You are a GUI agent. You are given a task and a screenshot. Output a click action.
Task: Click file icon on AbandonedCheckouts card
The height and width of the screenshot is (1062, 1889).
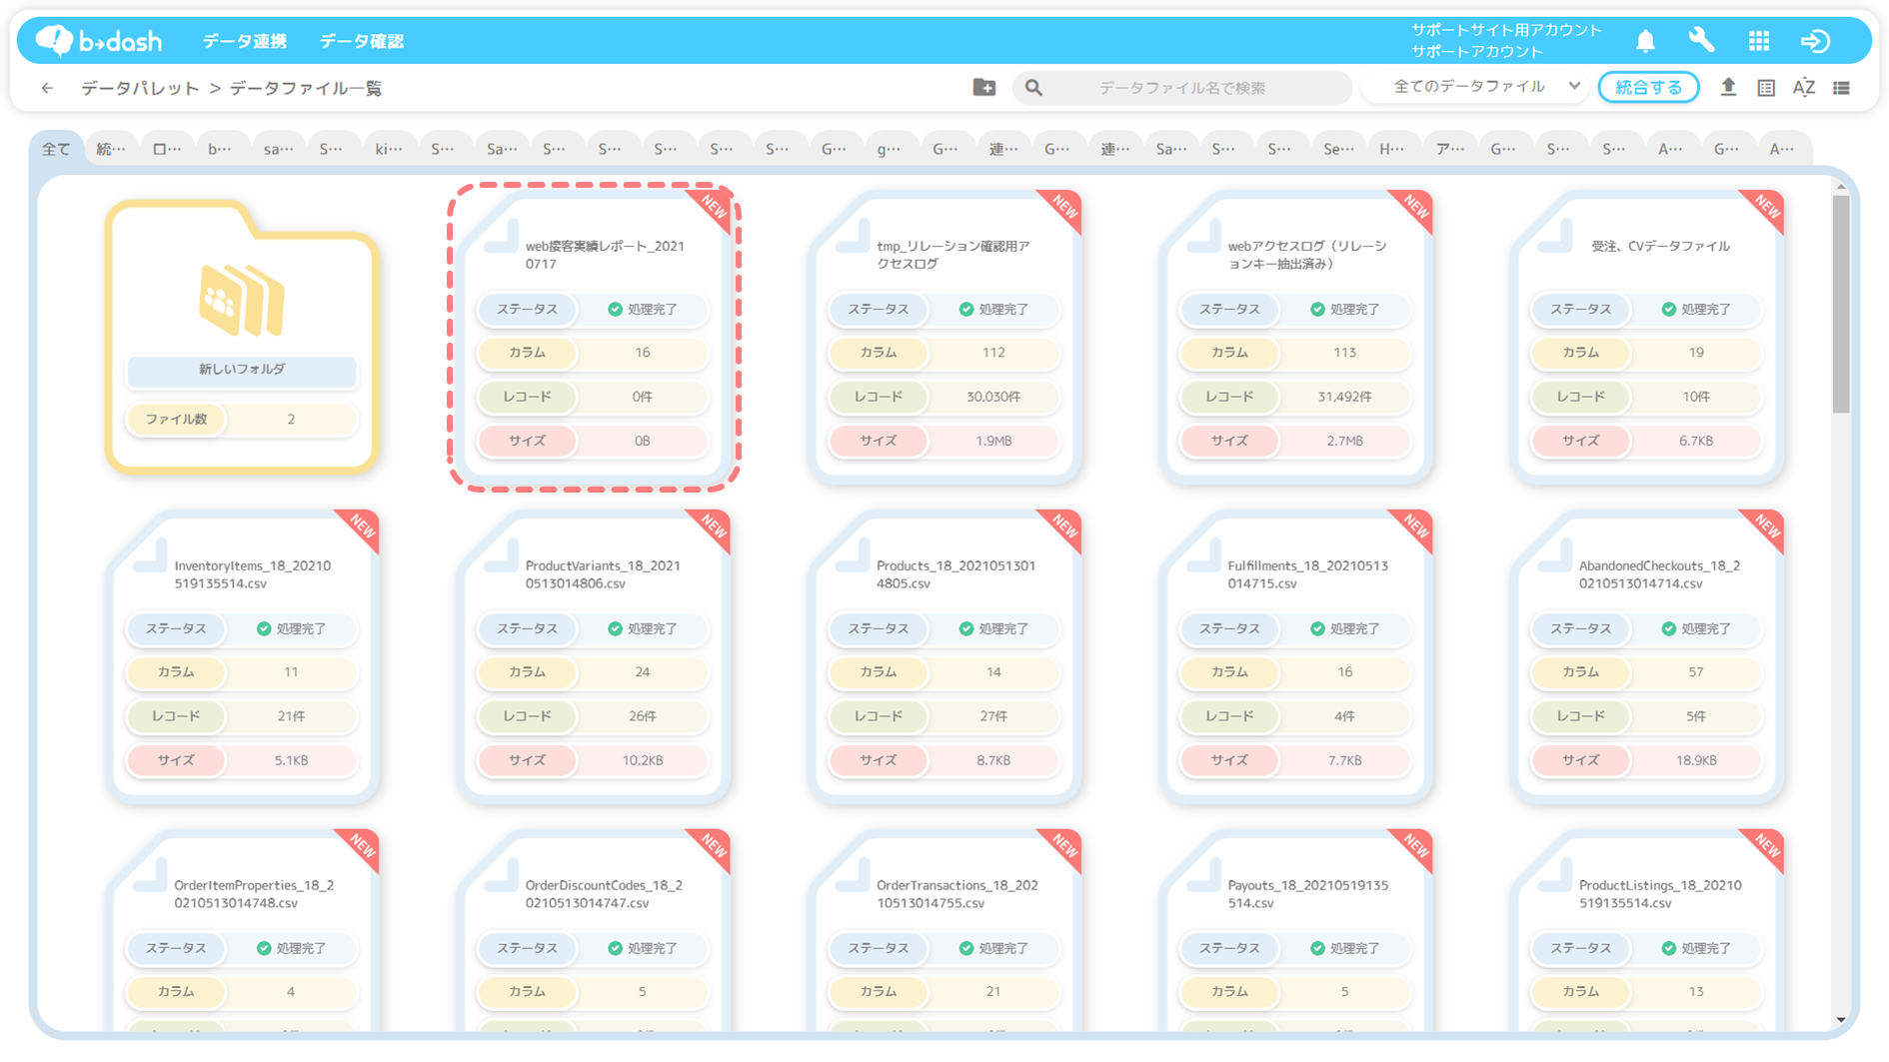coord(1554,556)
